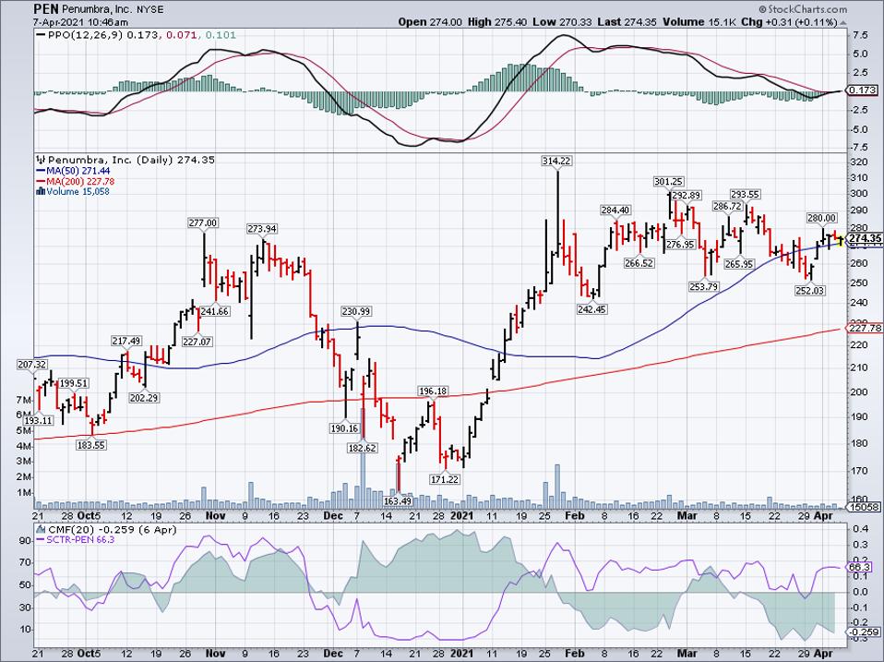The width and height of the screenshot is (884, 662).
Task: Click the 265.95 low price label
Action: point(739,263)
